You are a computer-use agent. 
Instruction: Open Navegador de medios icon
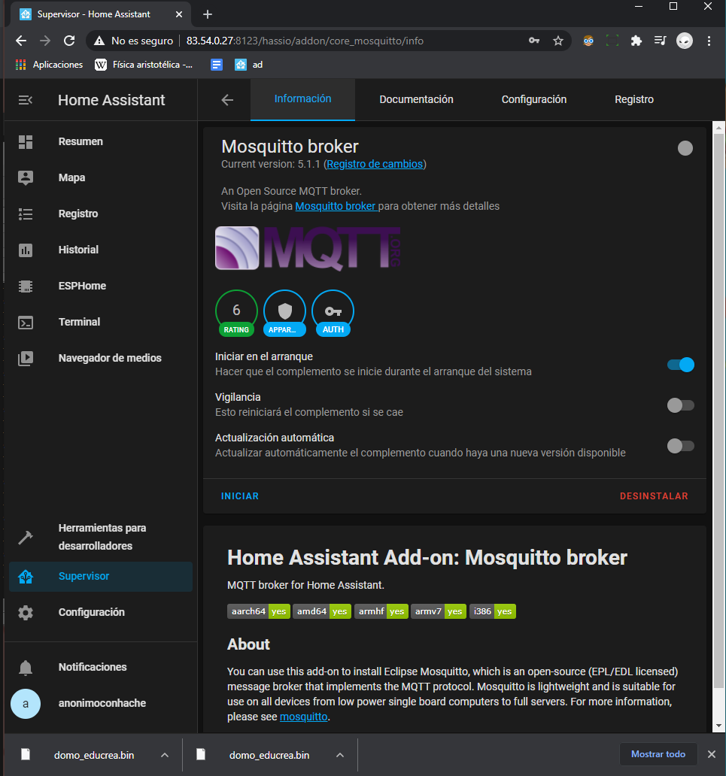pyautogui.click(x=26, y=359)
